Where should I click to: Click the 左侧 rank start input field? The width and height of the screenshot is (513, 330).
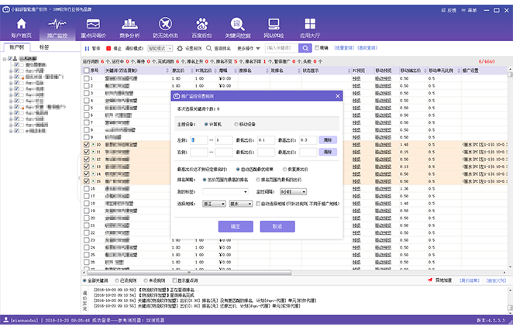(197, 139)
